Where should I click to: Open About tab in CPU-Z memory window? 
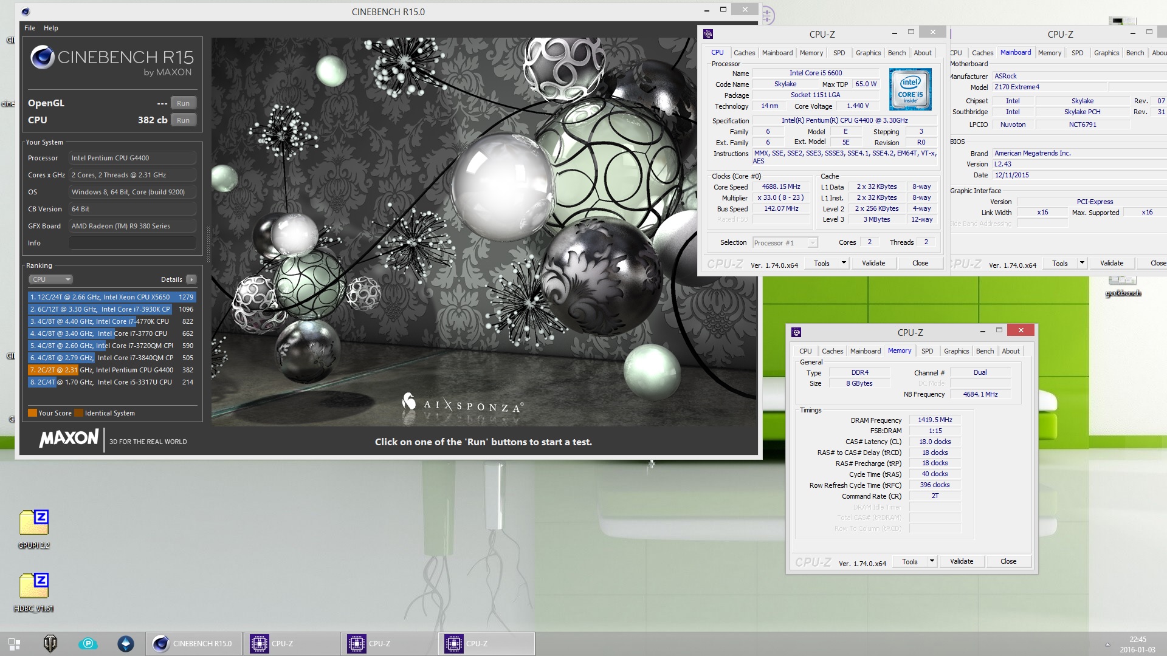tap(1011, 351)
